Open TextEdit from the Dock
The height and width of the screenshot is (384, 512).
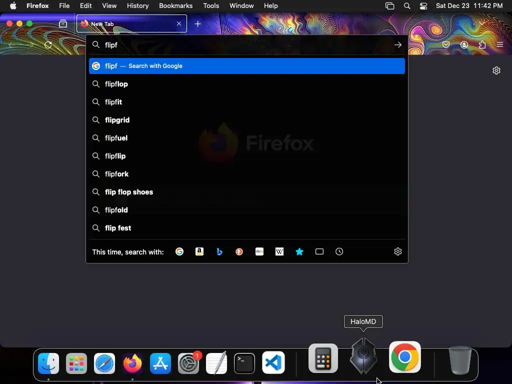216,363
